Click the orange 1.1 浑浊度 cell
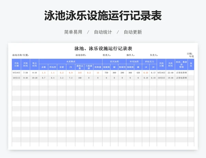This screenshot has width=206, height=158. click(53, 72)
